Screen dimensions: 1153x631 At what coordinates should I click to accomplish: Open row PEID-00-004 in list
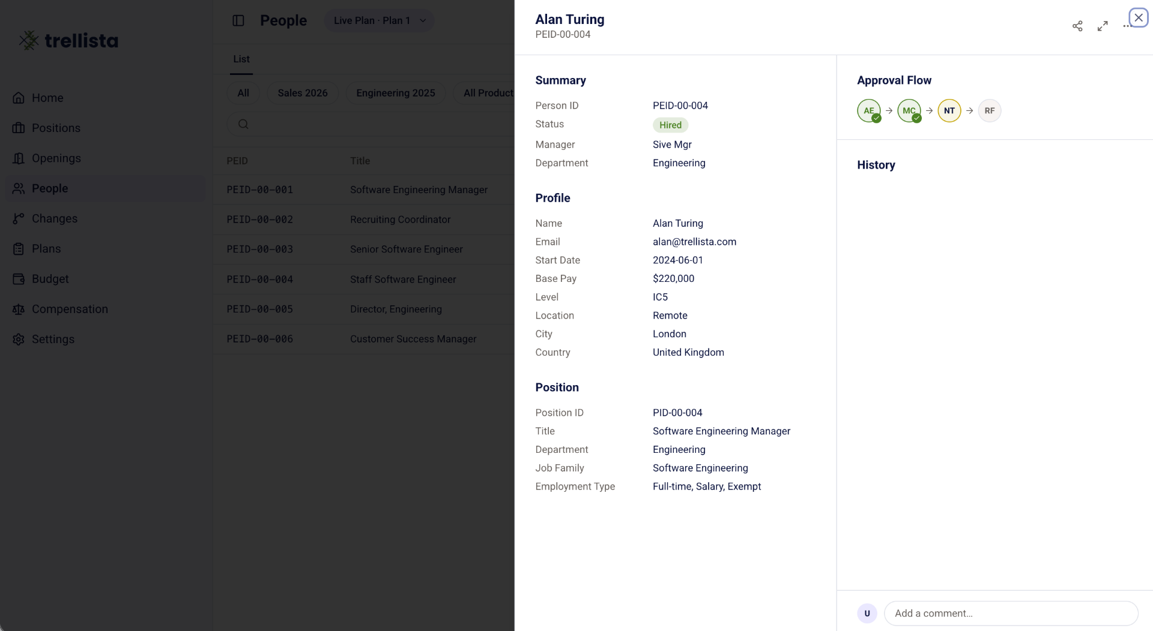tap(364, 279)
